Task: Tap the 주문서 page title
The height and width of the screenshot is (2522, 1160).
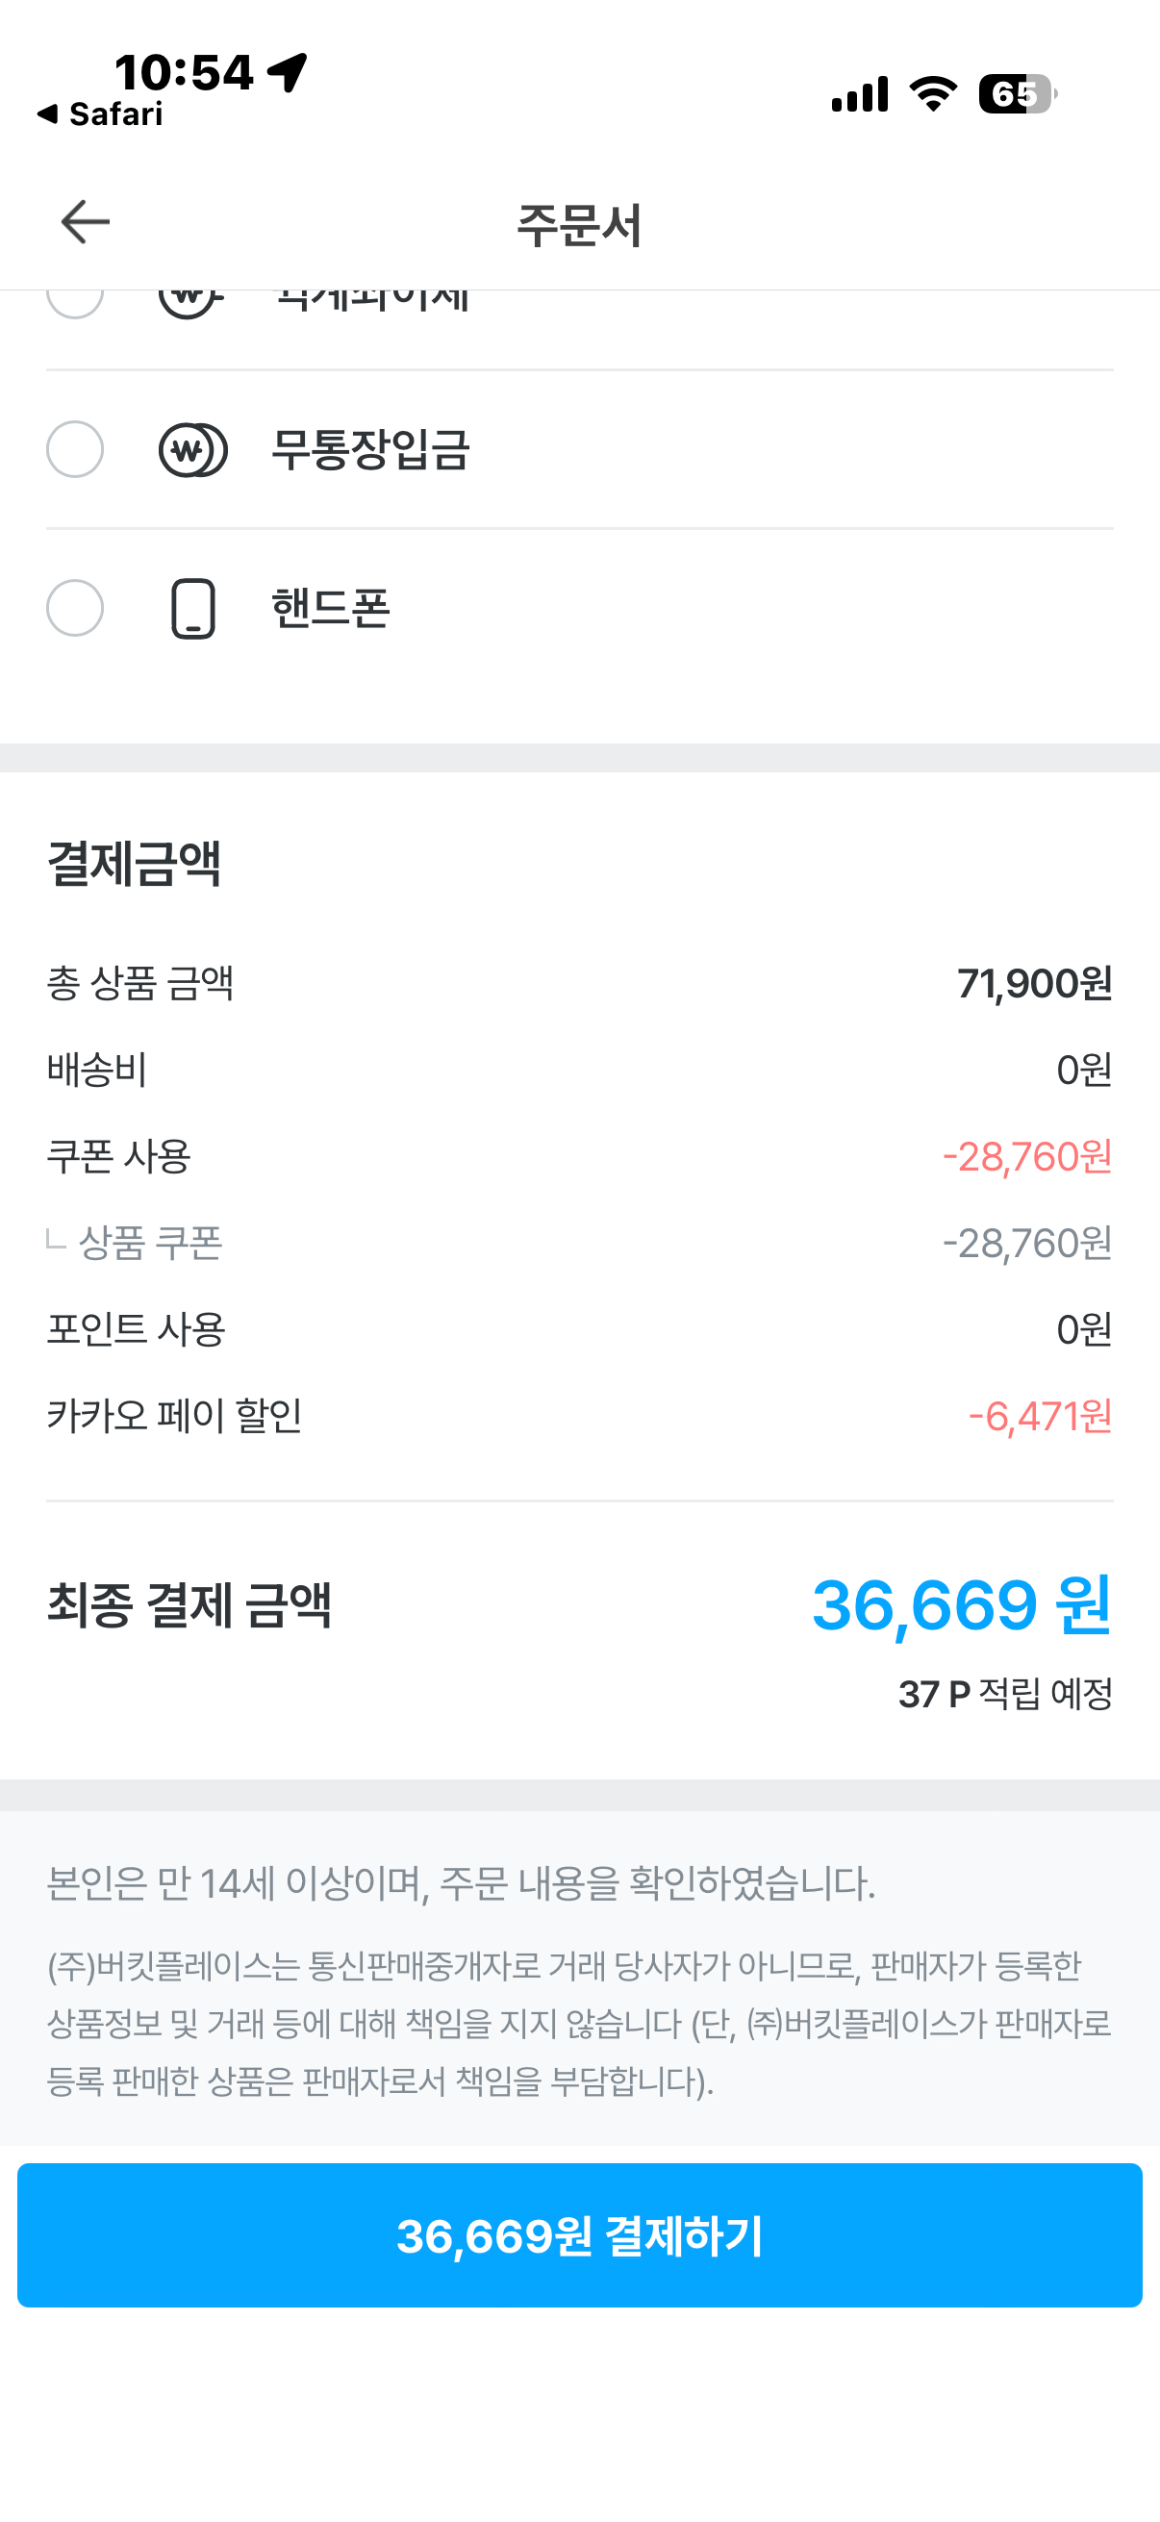Action: (x=578, y=224)
